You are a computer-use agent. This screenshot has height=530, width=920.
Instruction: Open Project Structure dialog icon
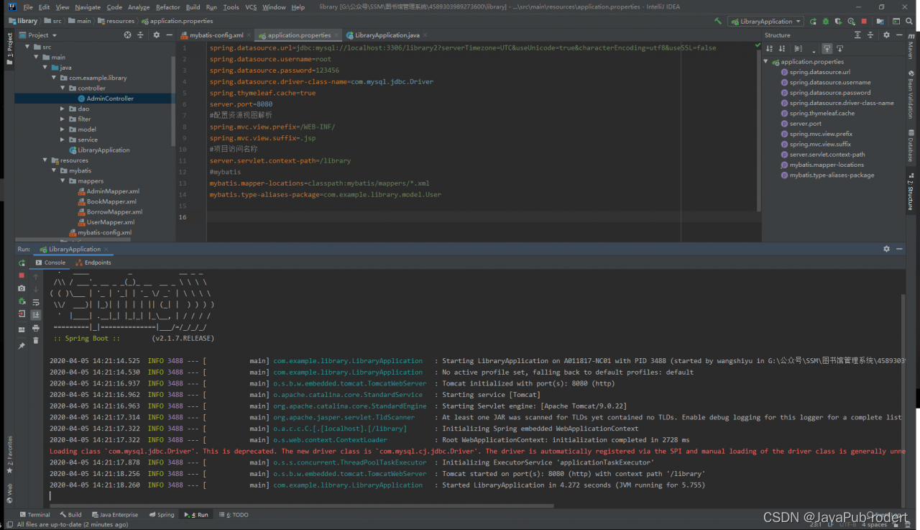point(880,22)
